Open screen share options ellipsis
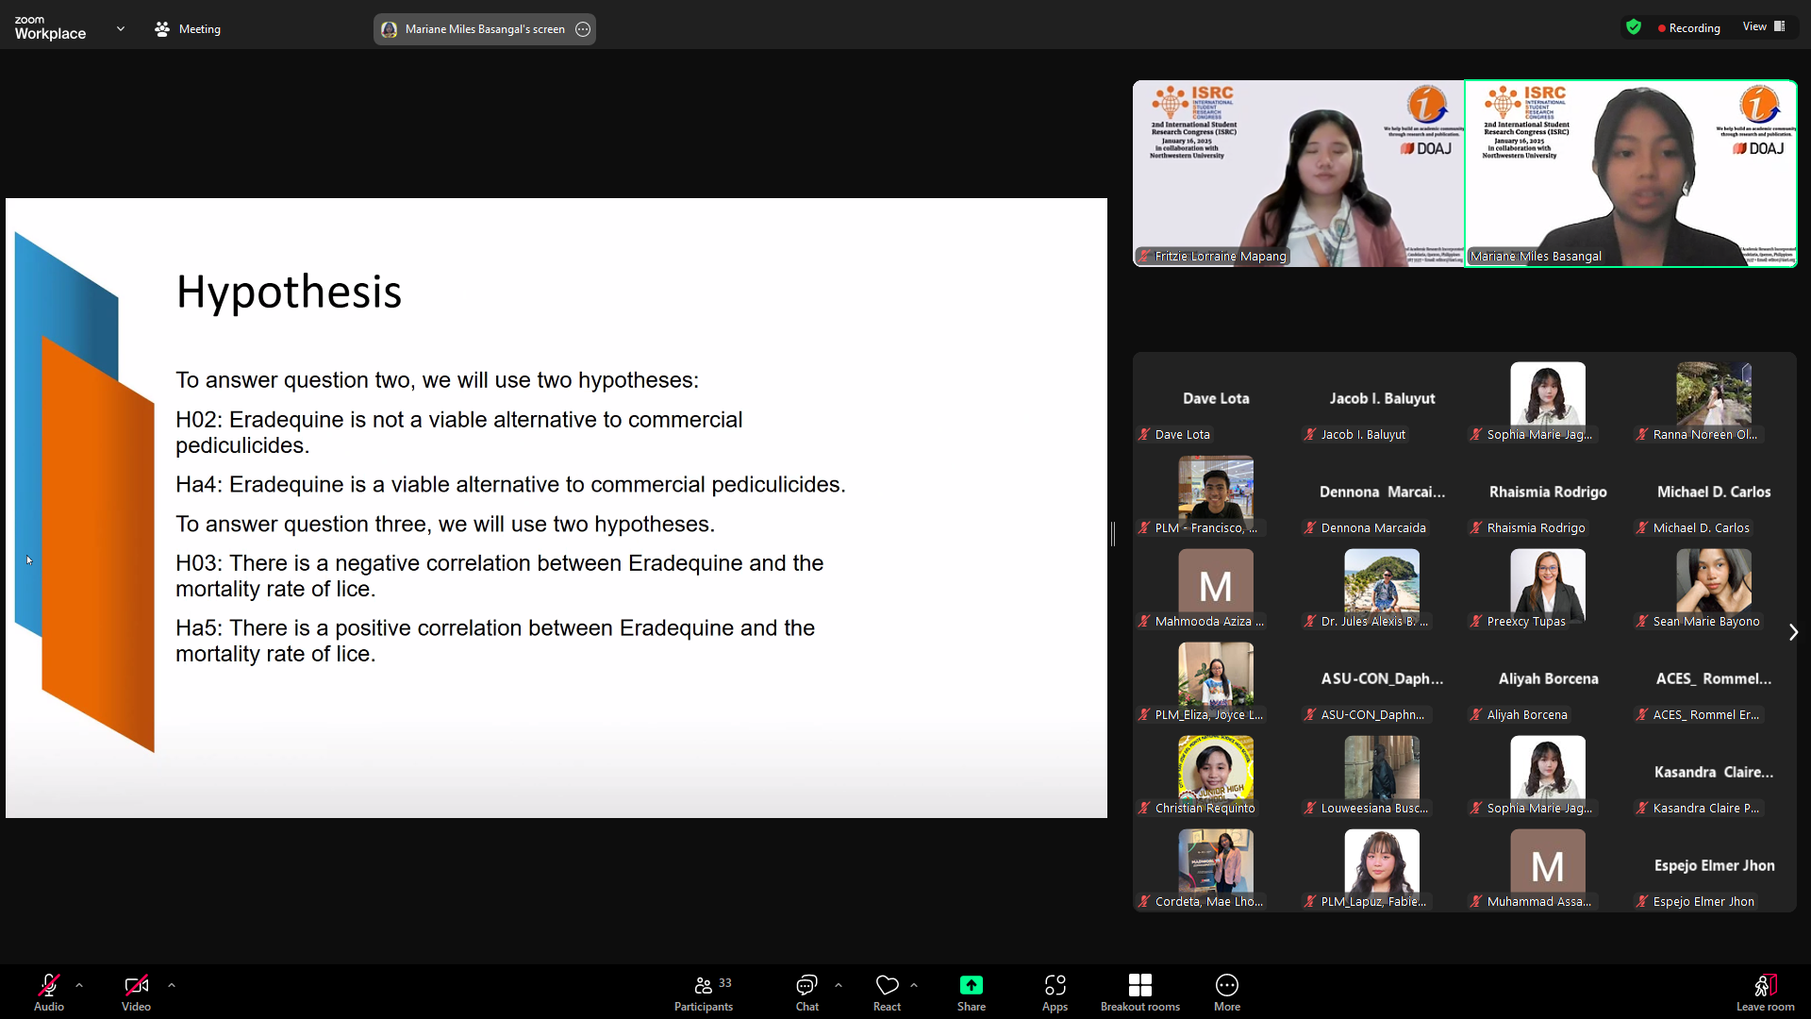The height and width of the screenshot is (1019, 1811). [x=583, y=29]
